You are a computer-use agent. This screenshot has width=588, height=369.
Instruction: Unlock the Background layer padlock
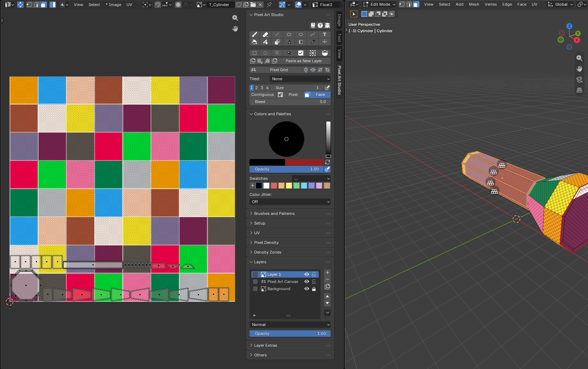pos(314,289)
